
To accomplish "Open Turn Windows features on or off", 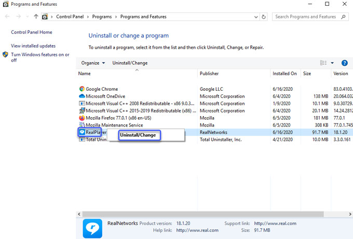I will click(x=40, y=58).
